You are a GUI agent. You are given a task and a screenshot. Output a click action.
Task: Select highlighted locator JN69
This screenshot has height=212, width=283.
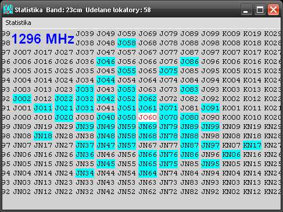(148, 127)
